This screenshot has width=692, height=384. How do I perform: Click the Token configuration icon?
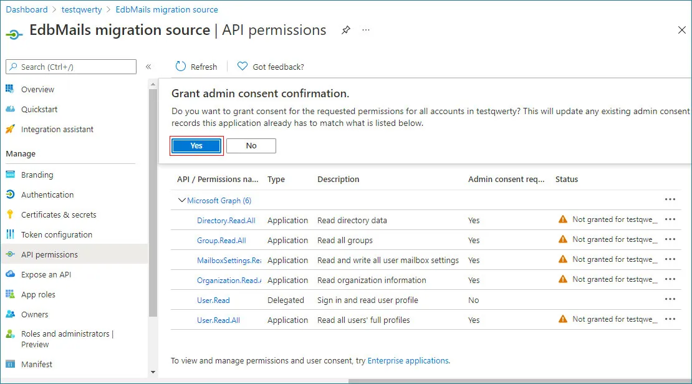point(10,234)
